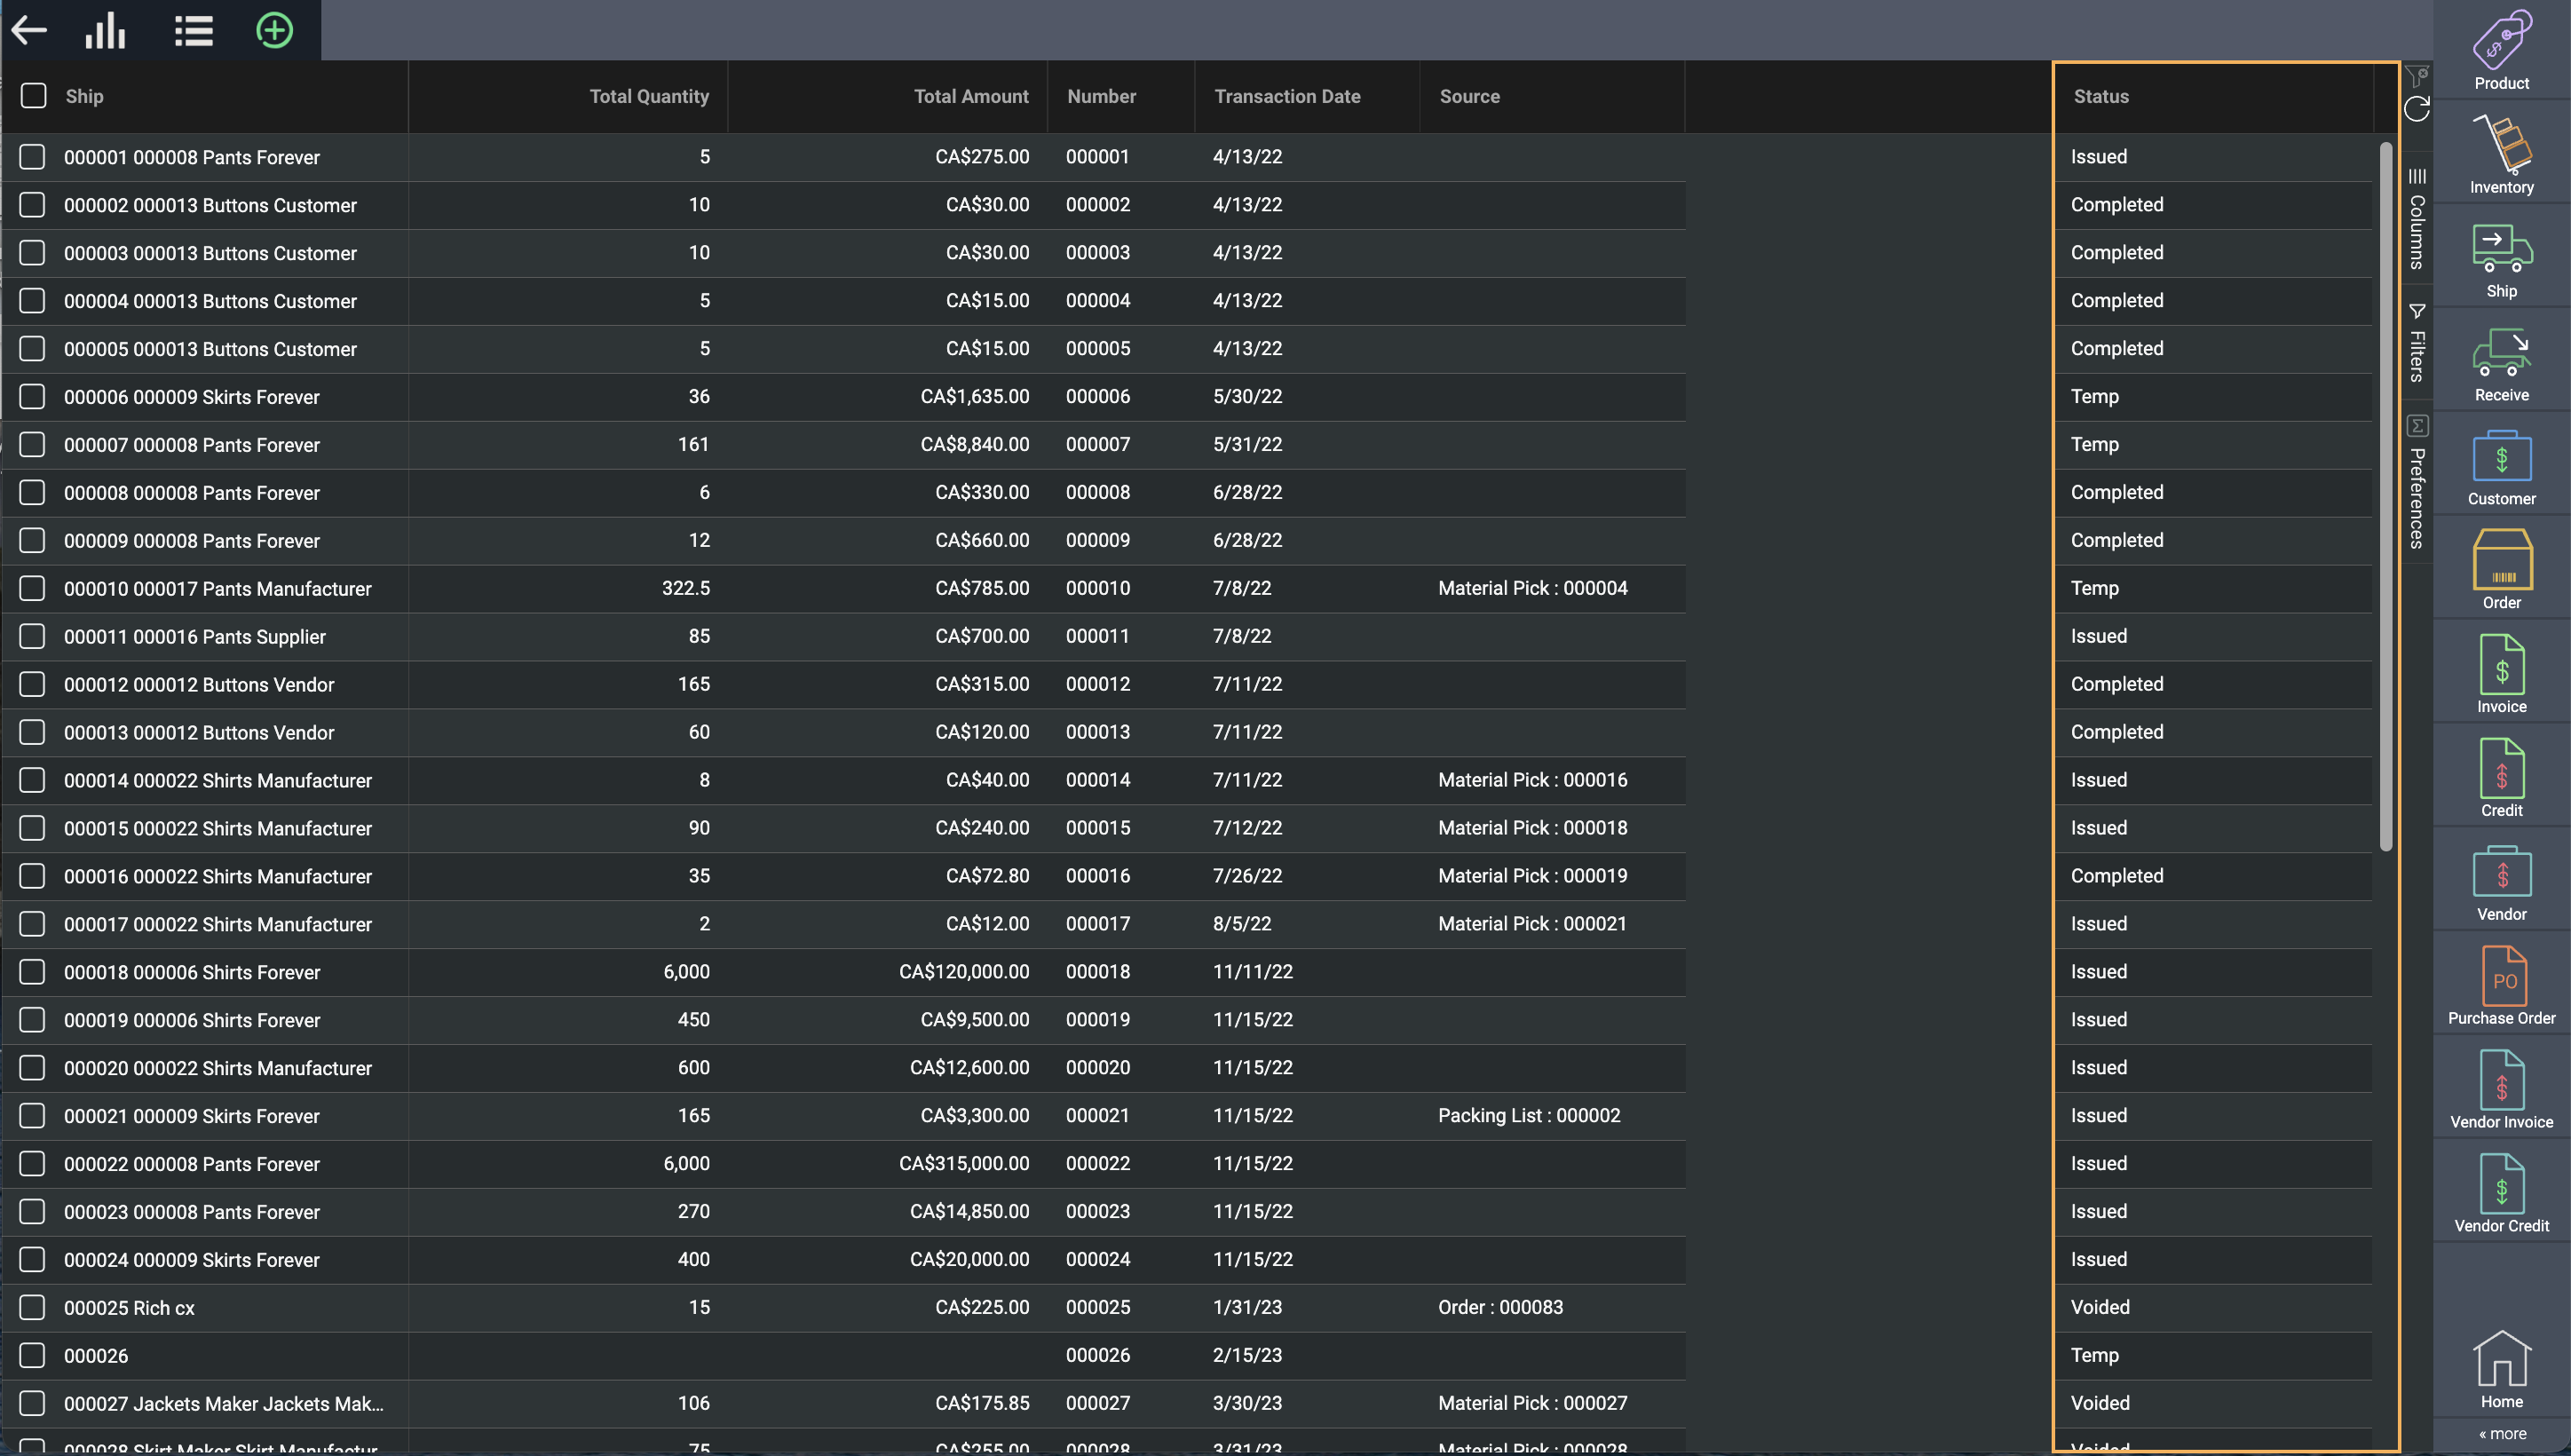
Task: Open the bar chart view icon
Action: (105, 30)
